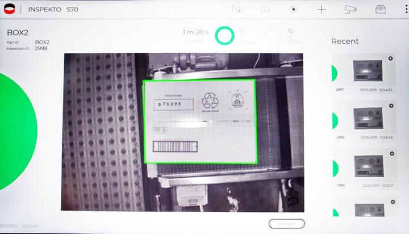Click the green status half-circle beside 2997
This screenshot has width=409, height=234.
(335, 73)
